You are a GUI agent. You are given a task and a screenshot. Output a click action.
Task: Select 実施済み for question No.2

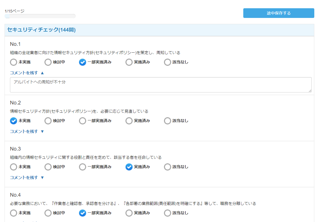[x=129, y=121]
